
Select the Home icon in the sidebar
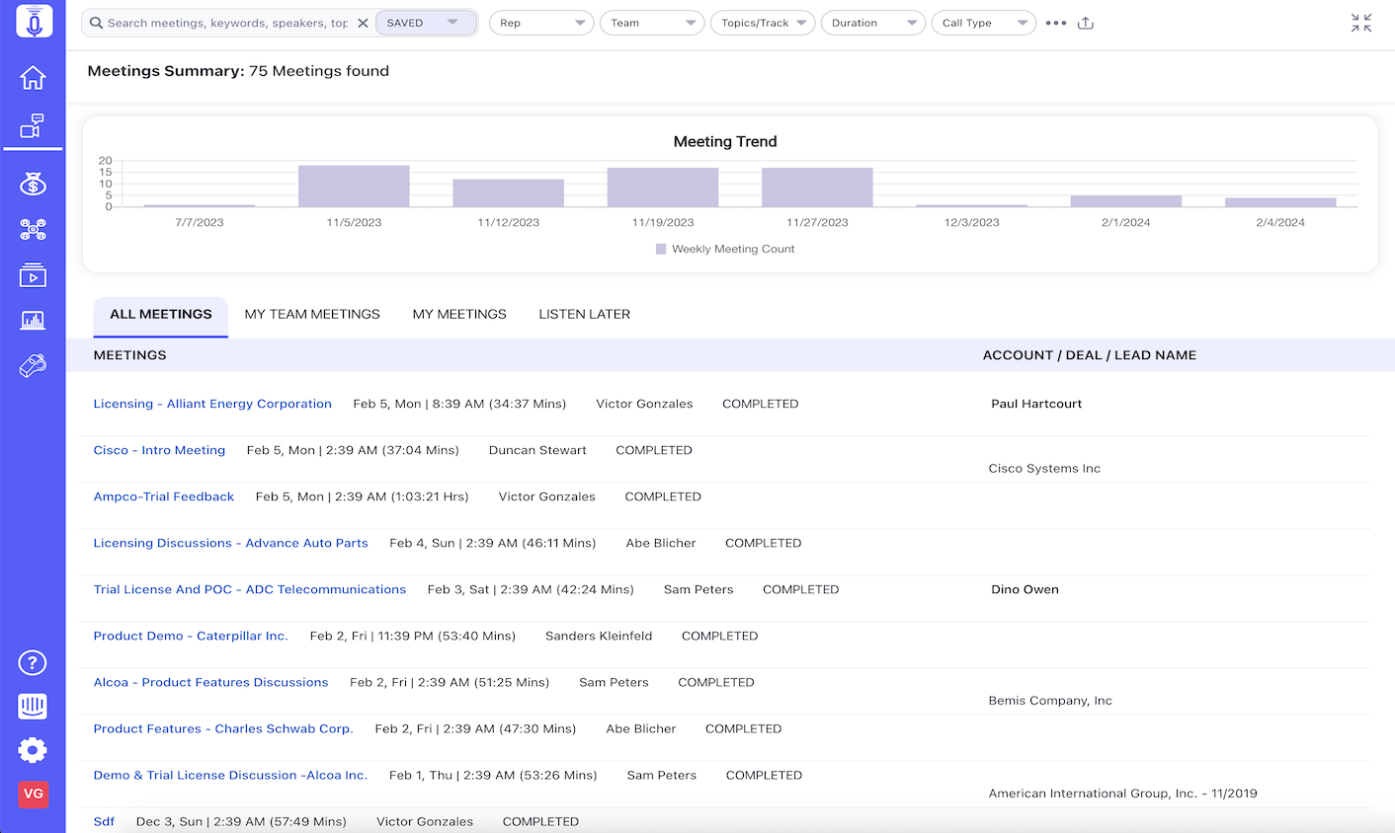[33, 75]
